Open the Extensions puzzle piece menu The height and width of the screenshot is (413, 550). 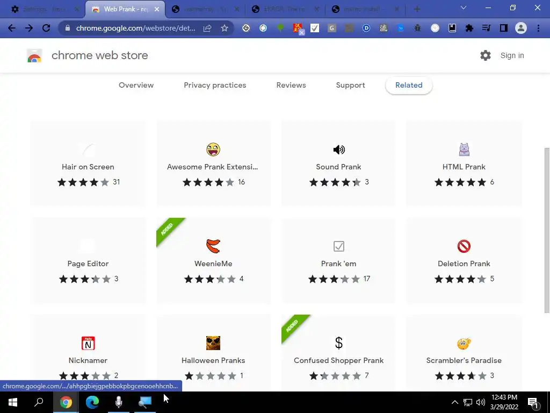point(469,28)
